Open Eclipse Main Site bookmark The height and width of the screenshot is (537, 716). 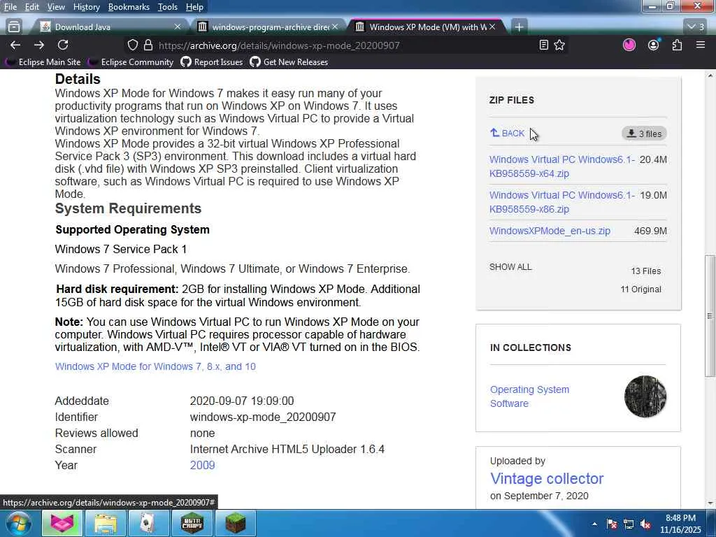(x=44, y=62)
